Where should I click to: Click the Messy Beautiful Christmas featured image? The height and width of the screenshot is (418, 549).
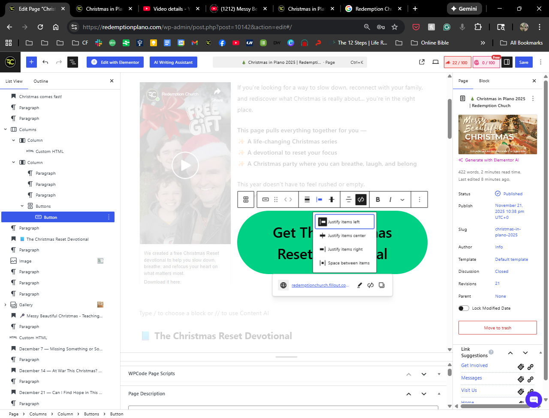pyautogui.click(x=498, y=134)
